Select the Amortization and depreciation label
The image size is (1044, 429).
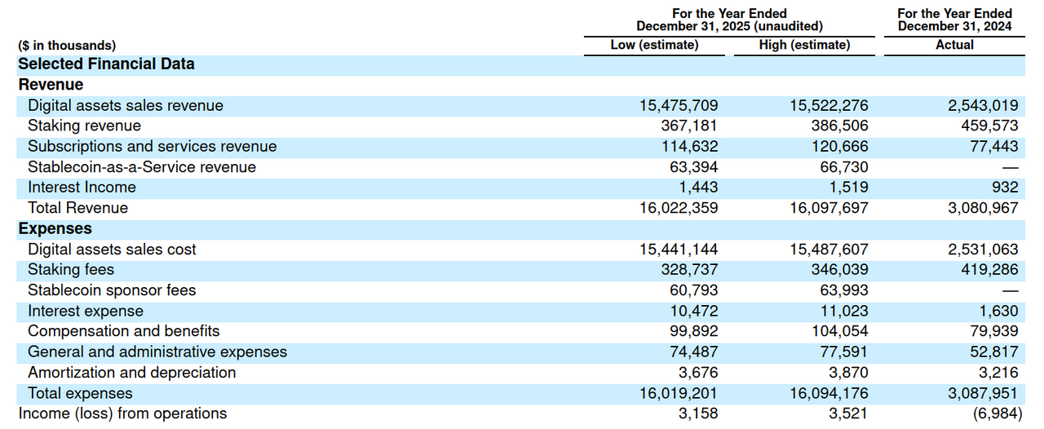point(131,373)
